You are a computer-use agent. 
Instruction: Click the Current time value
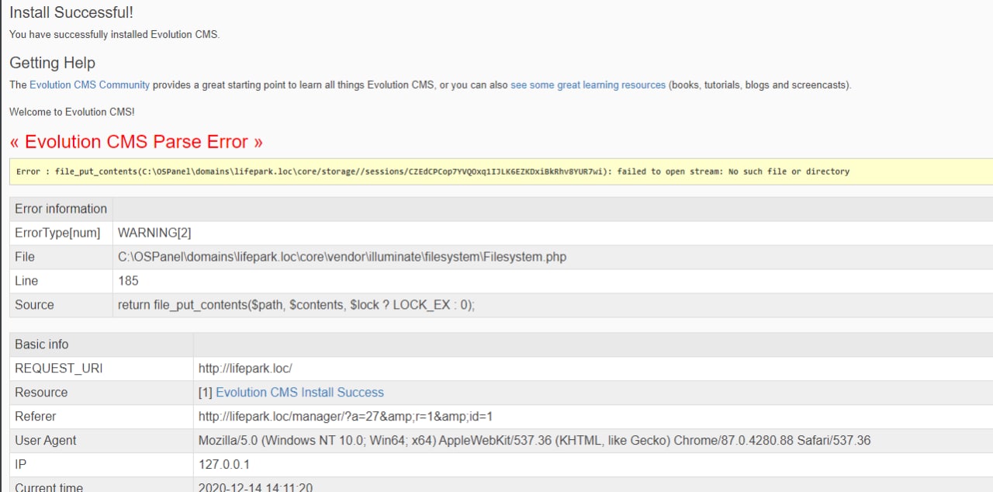pyautogui.click(x=255, y=487)
